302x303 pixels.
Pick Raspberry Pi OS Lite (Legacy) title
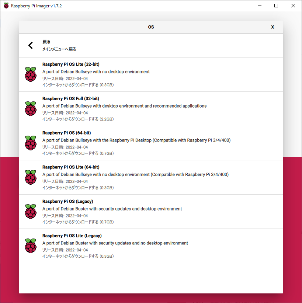pyautogui.click(x=72, y=236)
